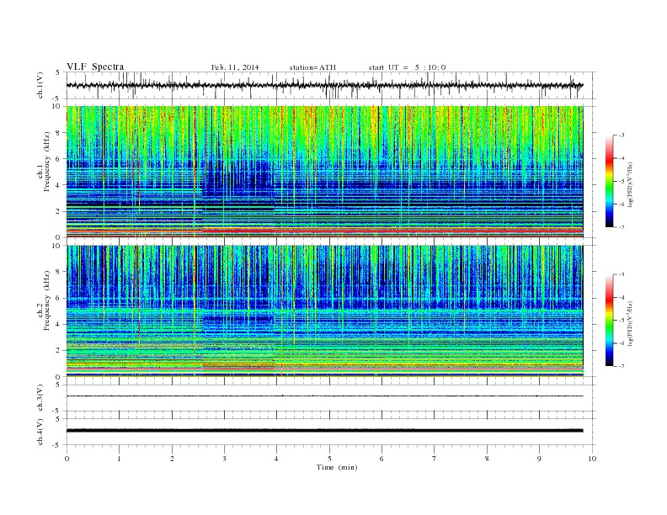Click time axis tick label "9"
Screen dimensions: 667x515
tap(539, 459)
